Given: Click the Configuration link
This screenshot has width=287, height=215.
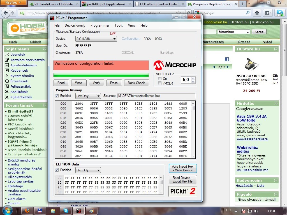Looking at the screenshot, I should click(x=131, y=39).
